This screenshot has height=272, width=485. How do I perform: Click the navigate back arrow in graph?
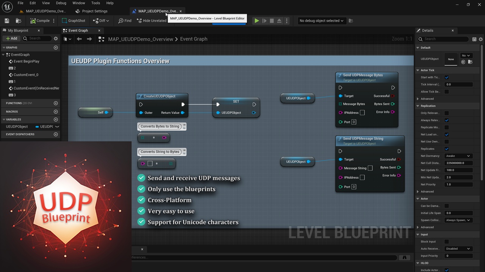[79, 39]
